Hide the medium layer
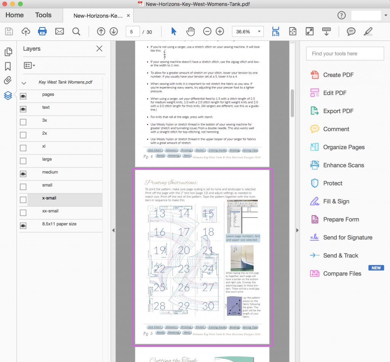390x362 pixels. pyautogui.click(x=23, y=174)
